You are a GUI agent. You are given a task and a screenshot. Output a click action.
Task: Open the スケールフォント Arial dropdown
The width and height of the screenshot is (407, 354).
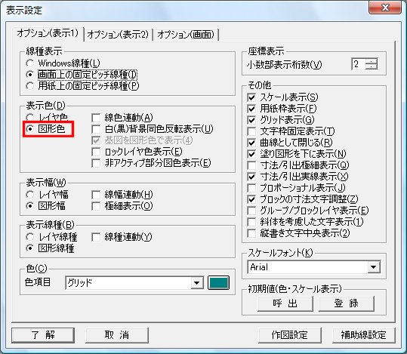coord(374,267)
